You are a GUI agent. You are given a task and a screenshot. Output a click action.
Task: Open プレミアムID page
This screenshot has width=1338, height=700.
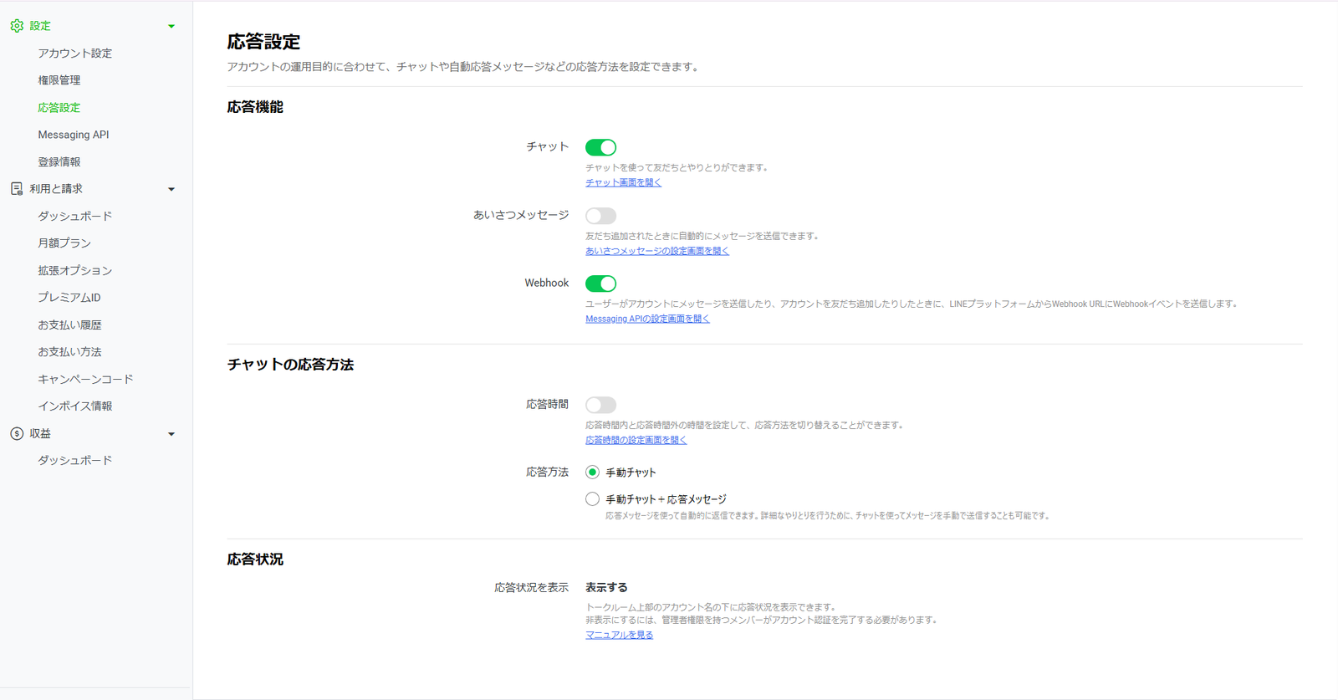point(69,298)
